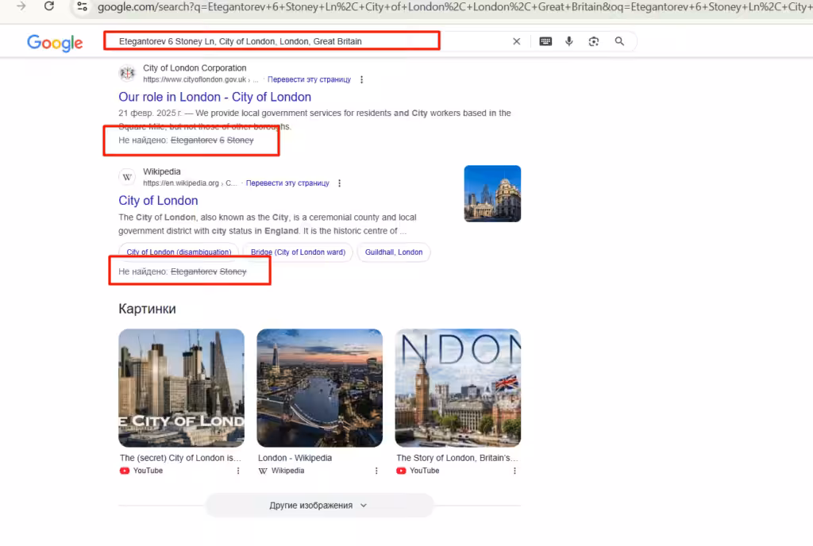Open Big Ben 'NDON' image

[458, 388]
